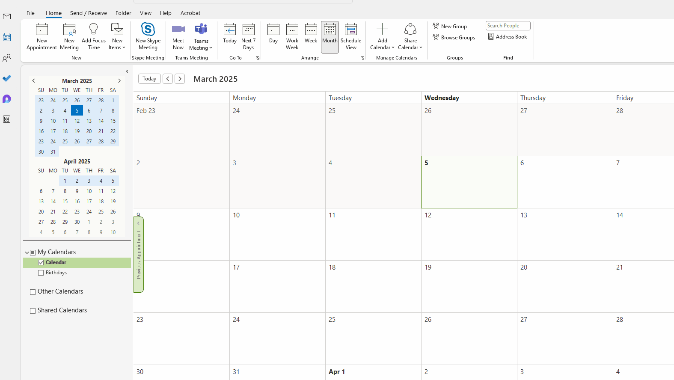Open More Apps grid icon

(x=7, y=119)
